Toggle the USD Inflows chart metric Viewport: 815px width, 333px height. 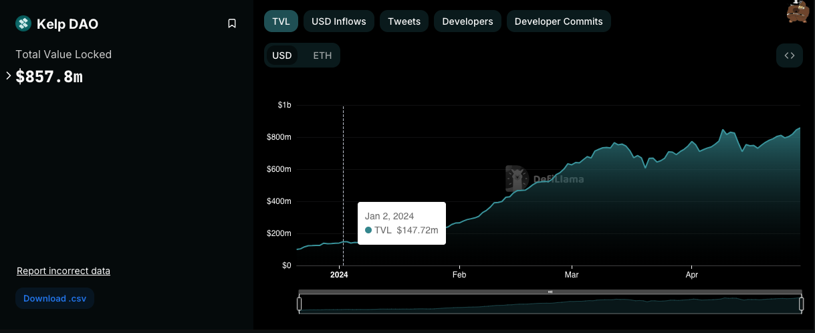pos(339,21)
